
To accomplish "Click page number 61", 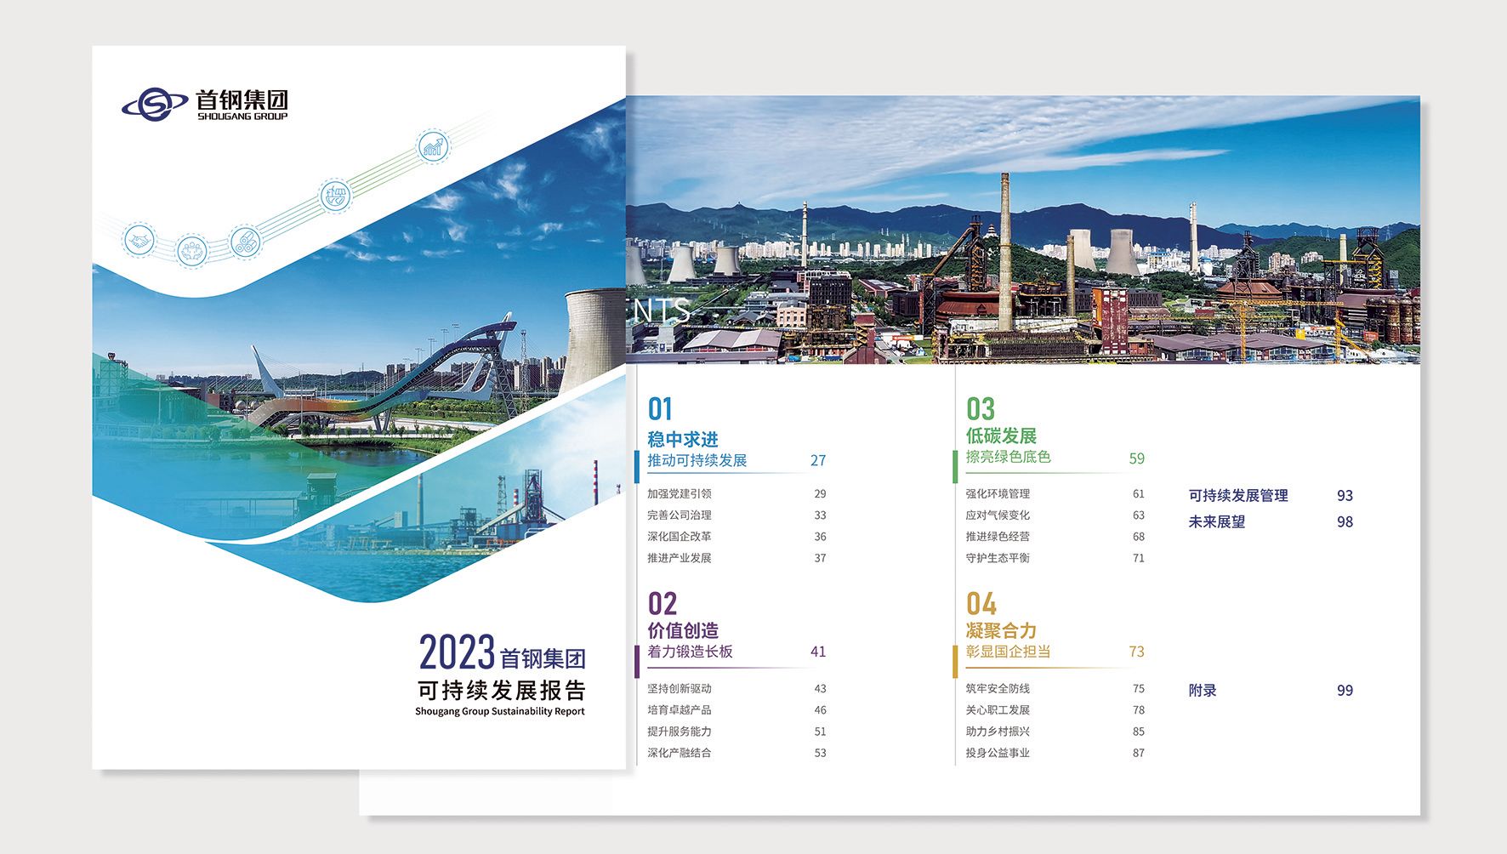I will (x=1139, y=493).
